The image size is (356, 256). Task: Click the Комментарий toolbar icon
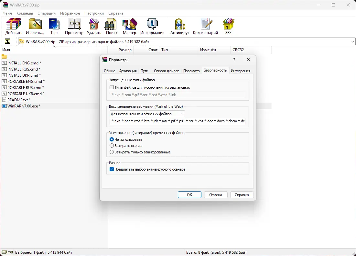(x=206, y=24)
